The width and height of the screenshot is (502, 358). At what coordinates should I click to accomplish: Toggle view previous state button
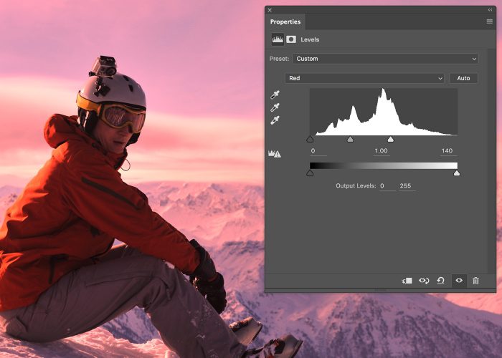coord(424,281)
